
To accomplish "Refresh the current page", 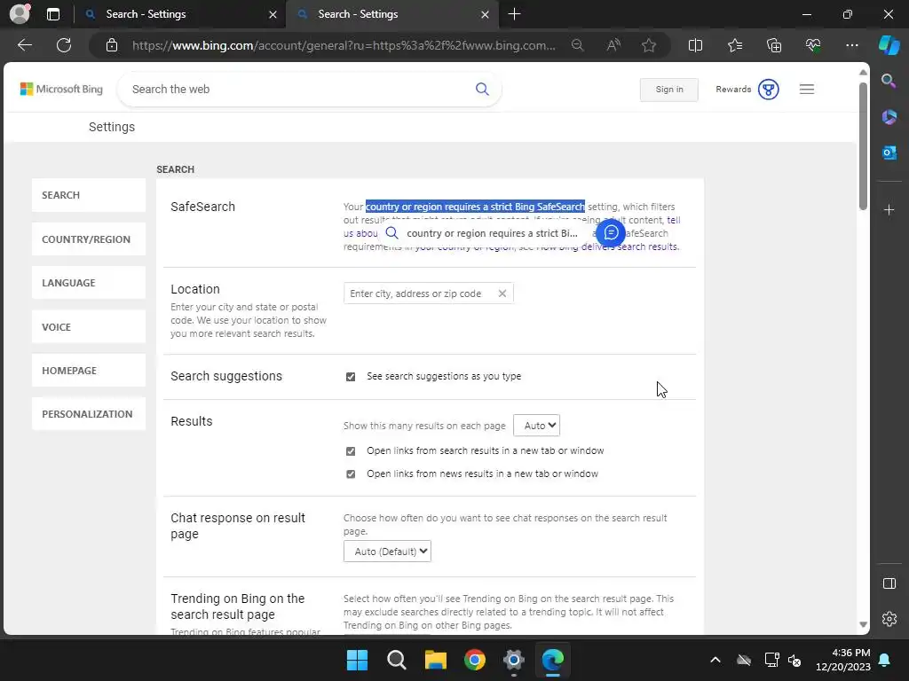I will (x=64, y=45).
